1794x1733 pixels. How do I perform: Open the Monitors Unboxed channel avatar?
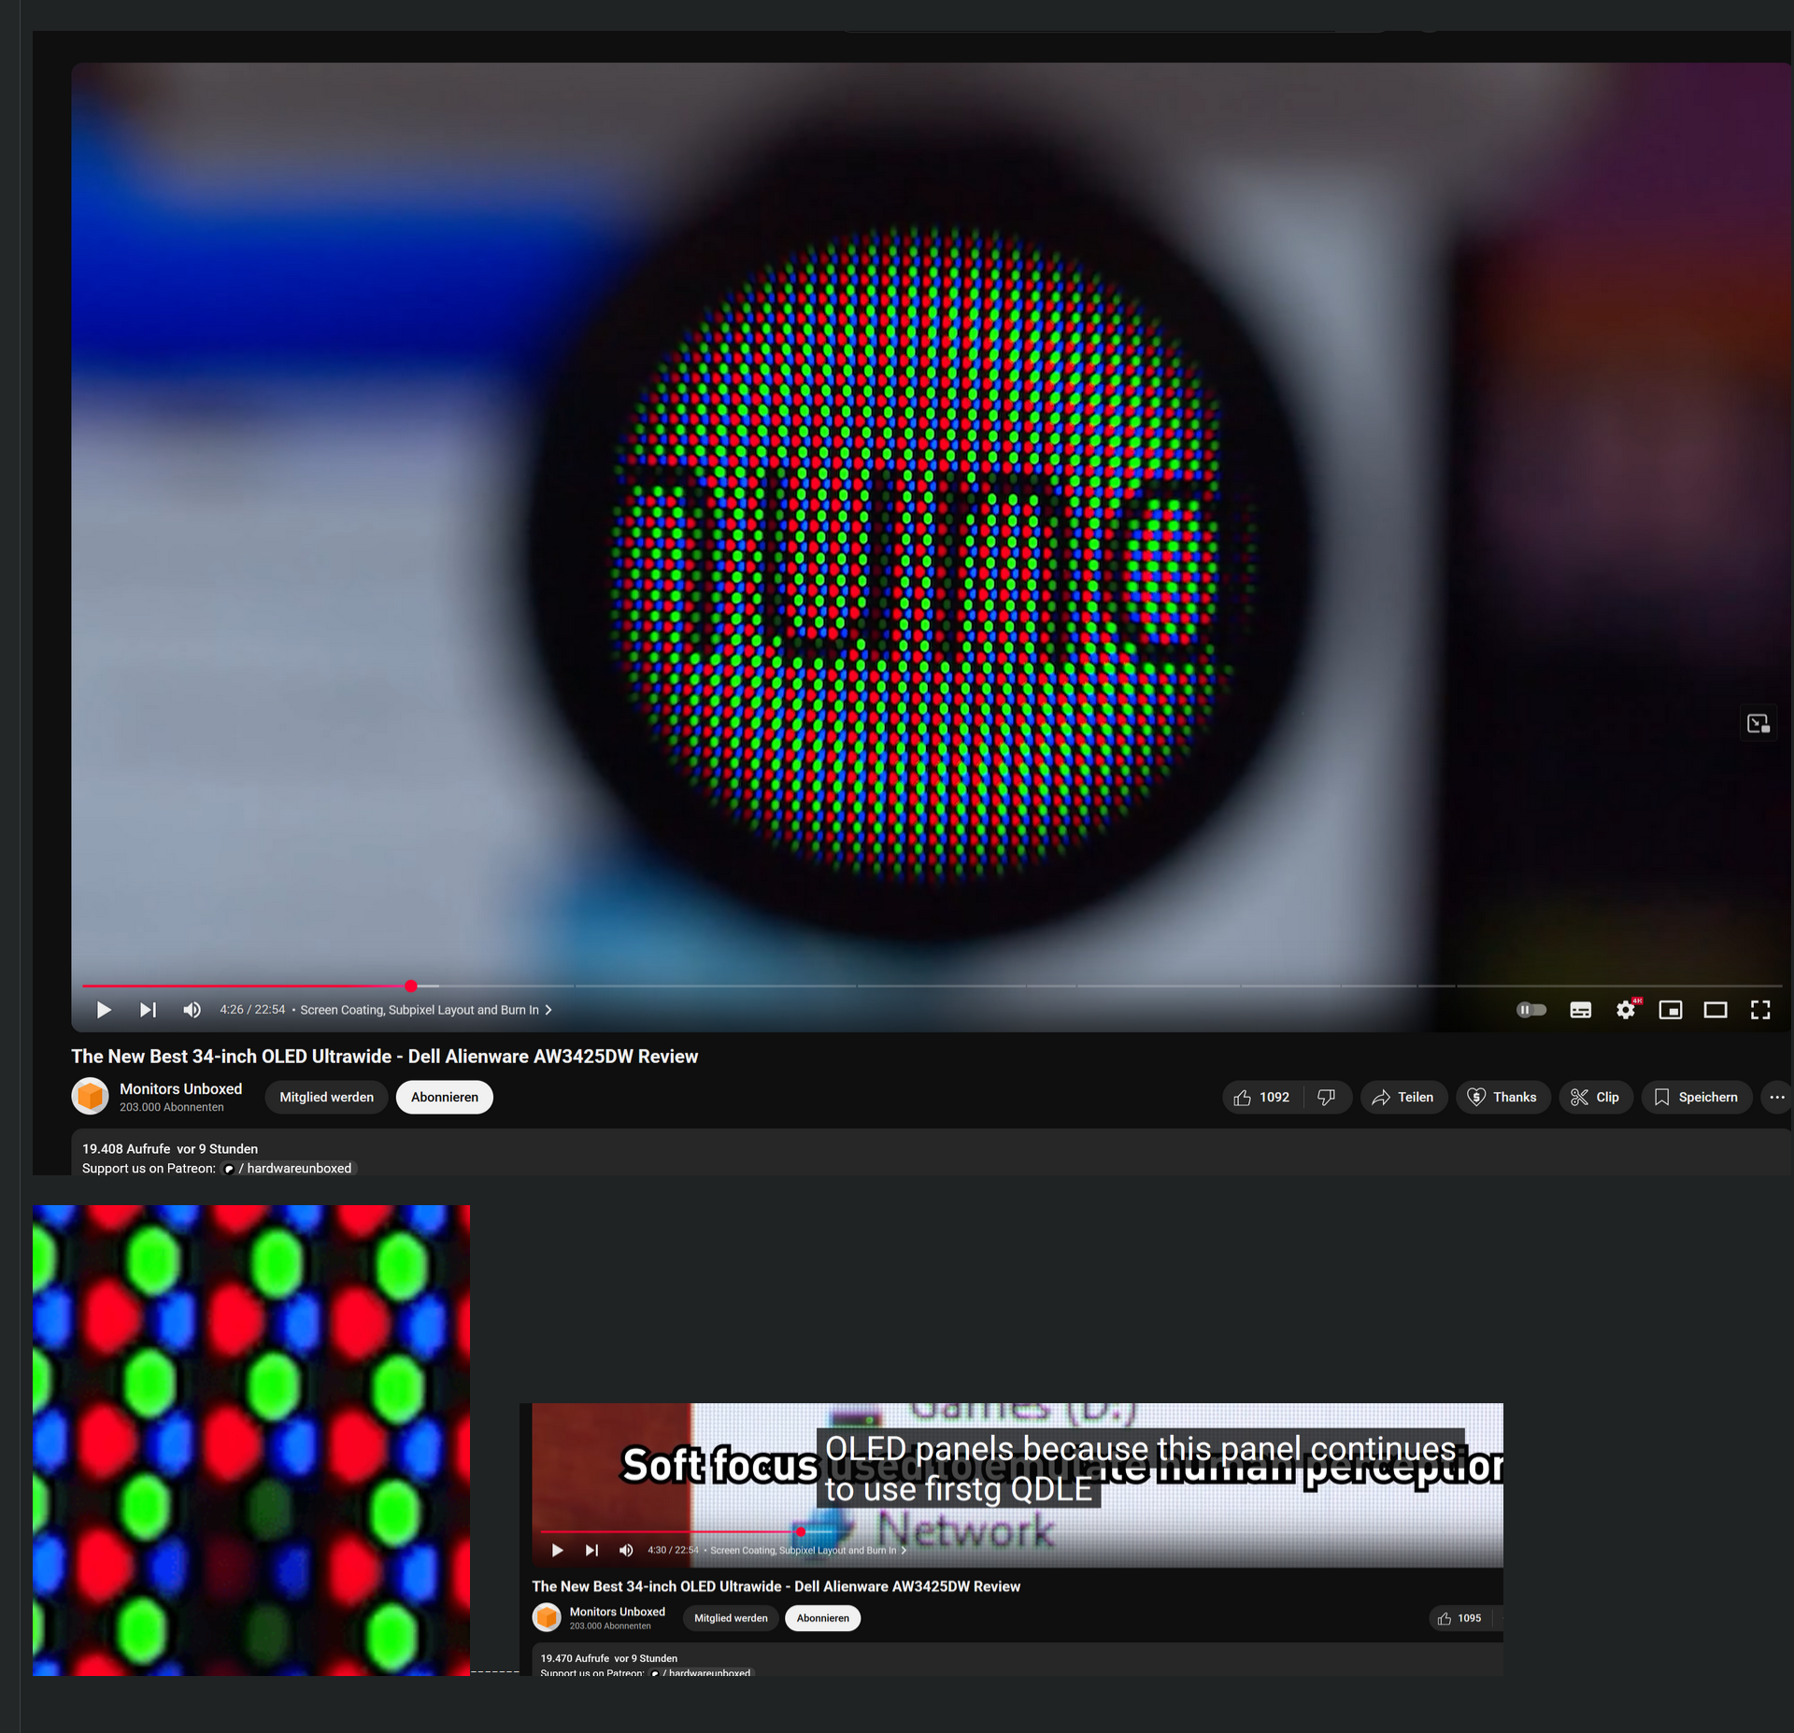90,1095
